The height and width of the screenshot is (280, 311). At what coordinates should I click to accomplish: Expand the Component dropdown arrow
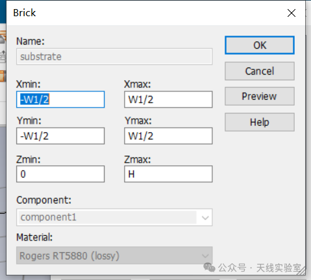pyautogui.click(x=205, y=217)
